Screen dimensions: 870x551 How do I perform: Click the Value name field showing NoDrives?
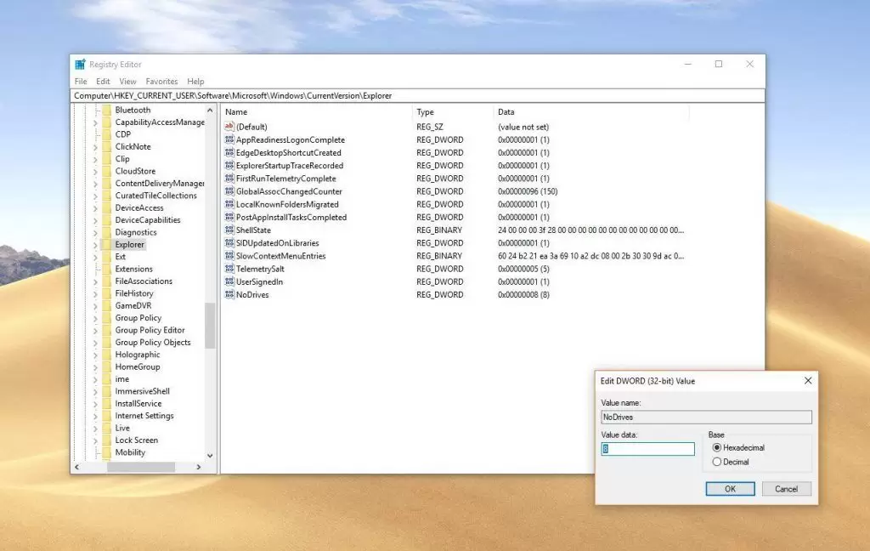(706, 417)
